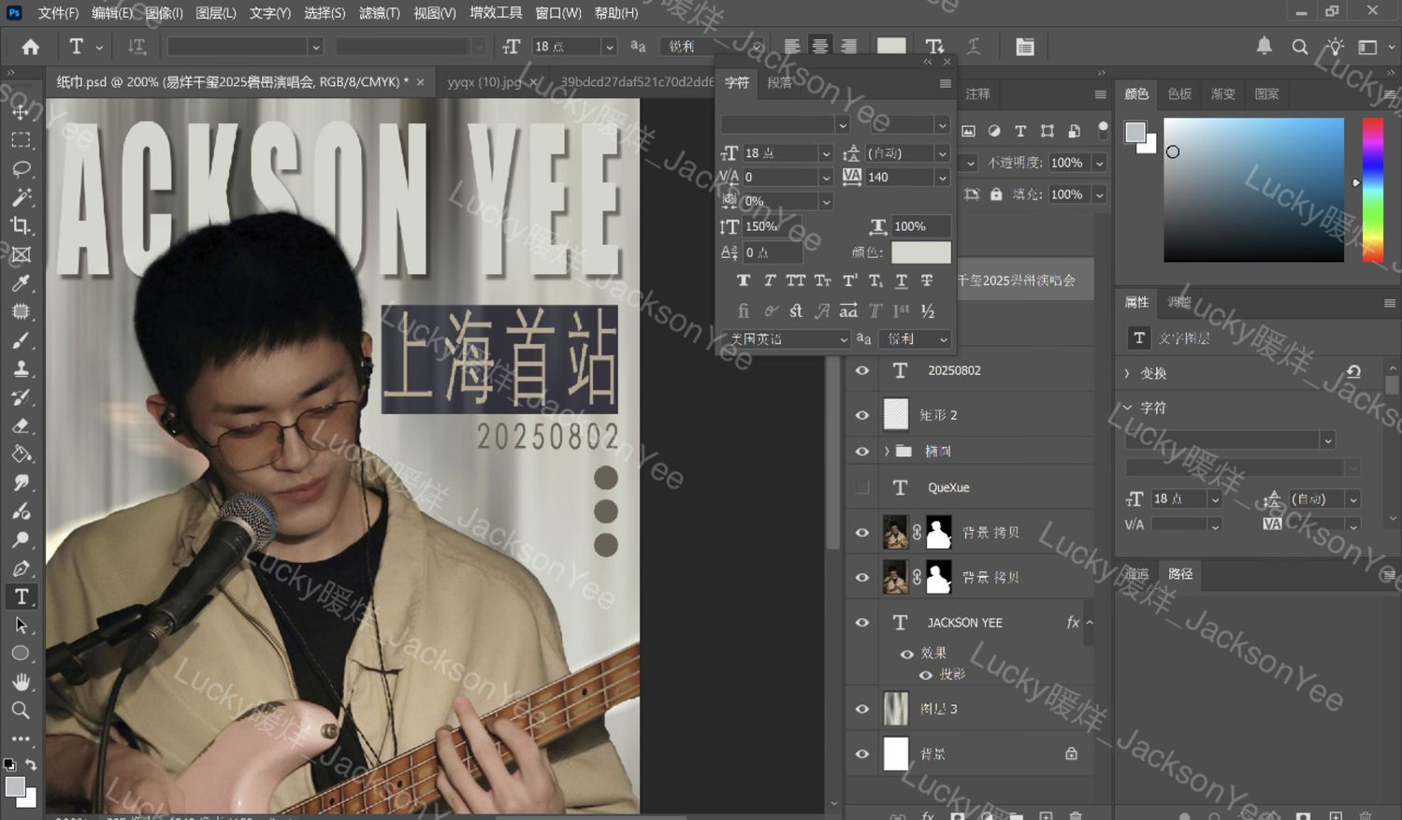Select the Crop tool
Image resolution: width=1402 pixels, height=820 pixels.
21,226
